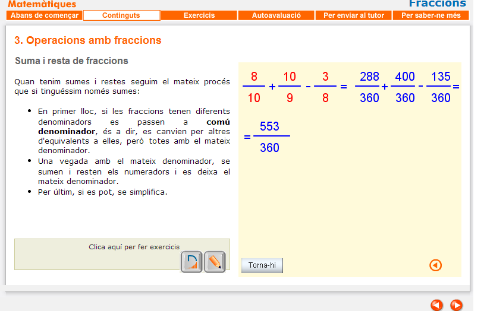Open the Exercicis tab
This screenshot has height=311, width=487.
(199, 15)
